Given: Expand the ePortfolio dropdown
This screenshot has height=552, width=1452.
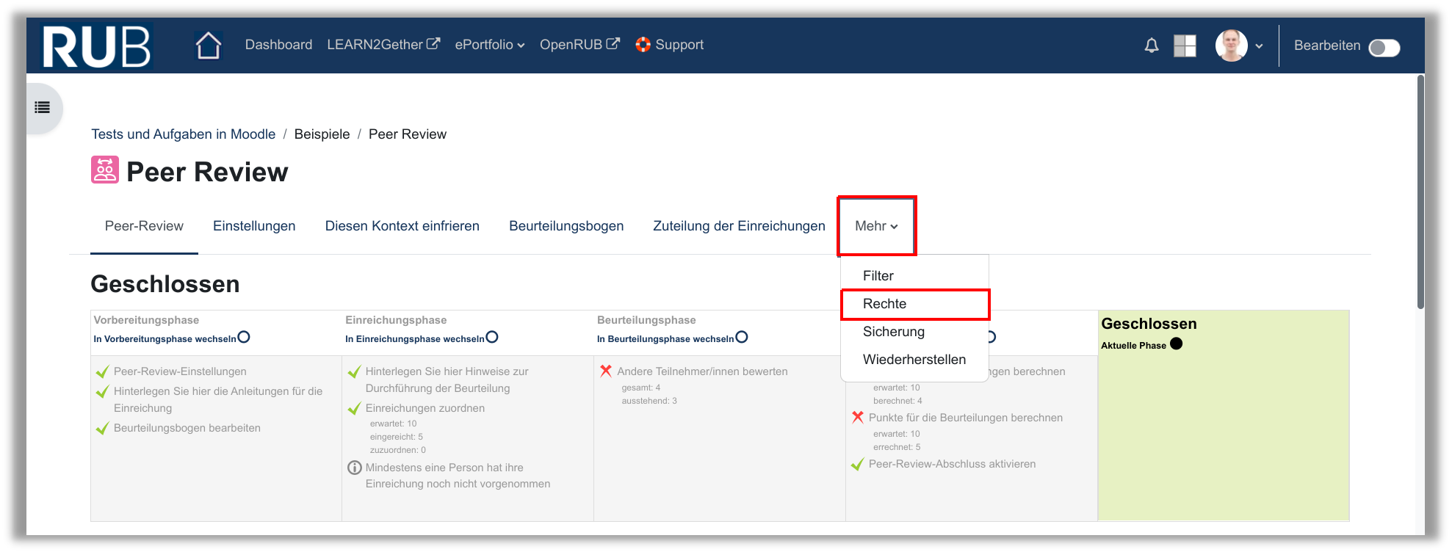Looking at the screenshot, I should pyautogui.click(x=489, y=45).
